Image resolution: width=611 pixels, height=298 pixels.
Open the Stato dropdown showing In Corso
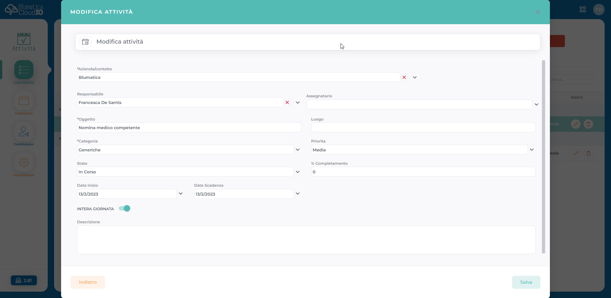pos(298,172)
